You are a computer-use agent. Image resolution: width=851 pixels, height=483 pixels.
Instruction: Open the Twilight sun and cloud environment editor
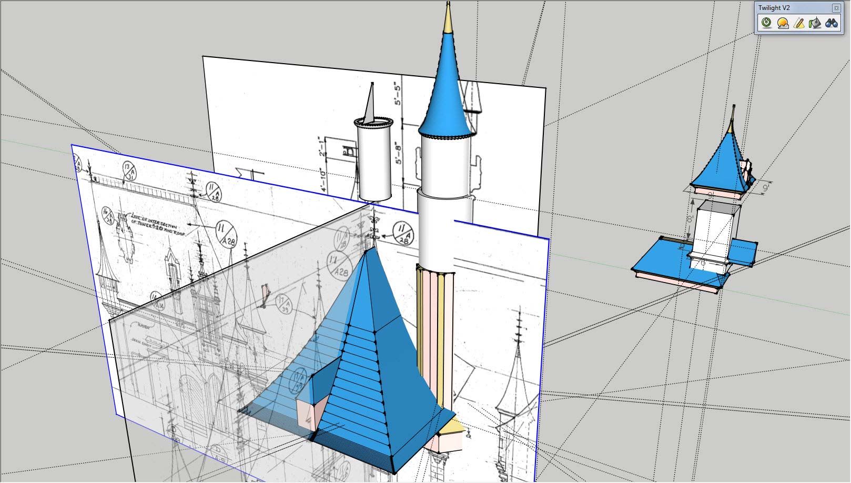[783, 23]
